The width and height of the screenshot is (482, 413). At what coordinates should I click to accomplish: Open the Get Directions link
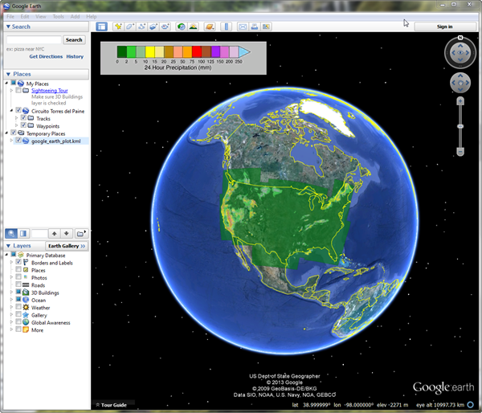click(x=45, y=57)
